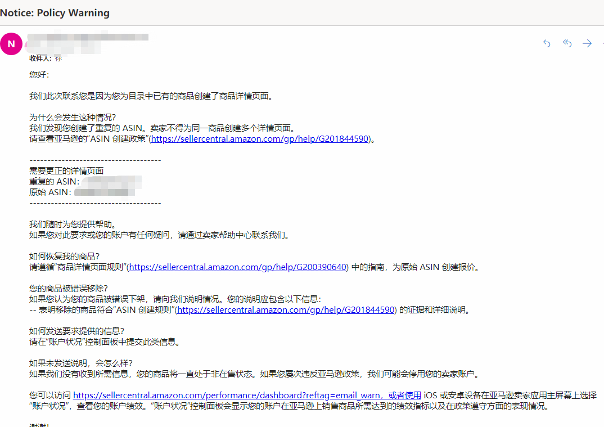Click the pink sender avatar with letter N

tap(11, 43)
